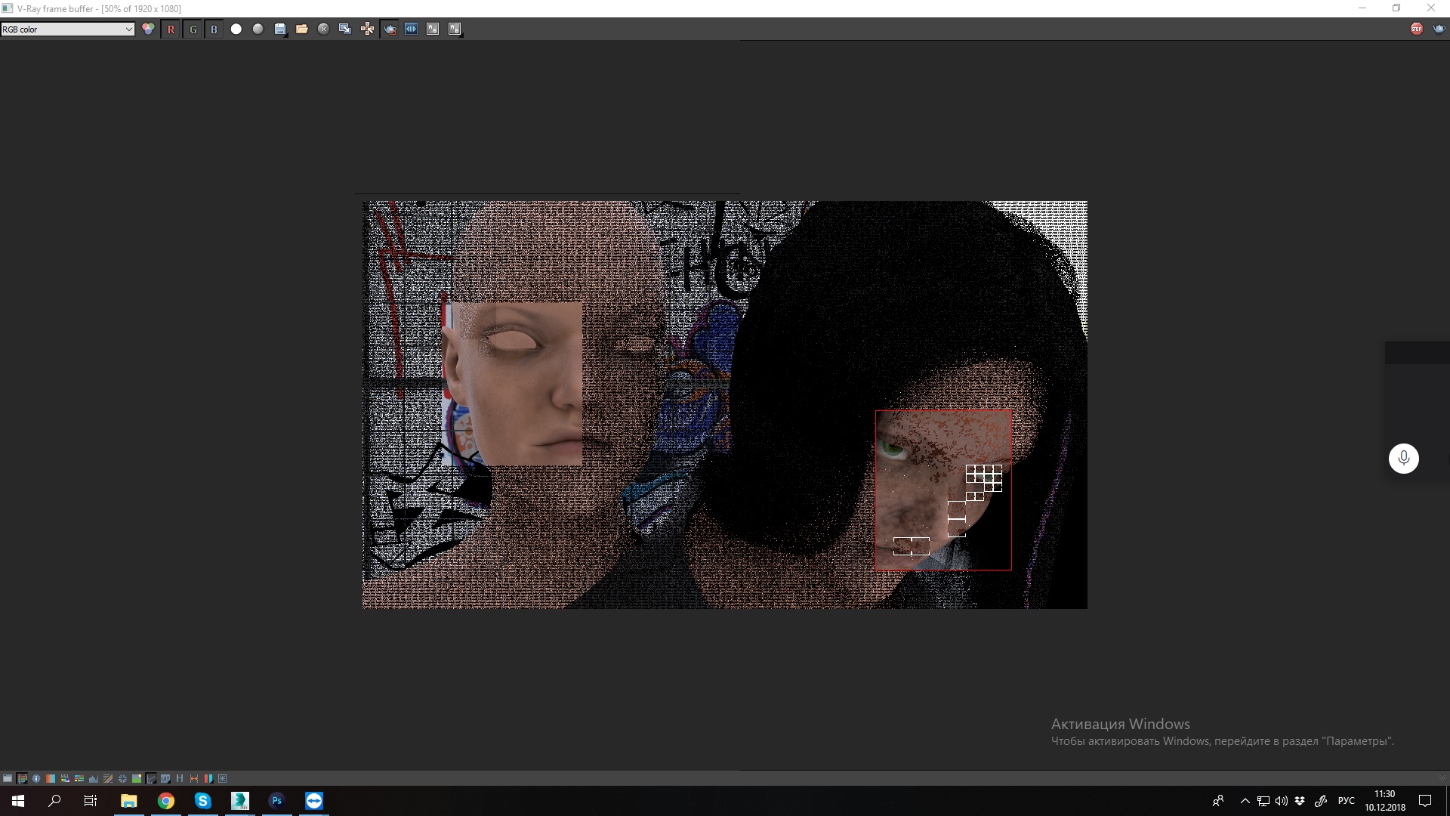This screenshot has height=816, width=1450.
Task: Open Photoshop from the taskbar
Action: [276, 801]
